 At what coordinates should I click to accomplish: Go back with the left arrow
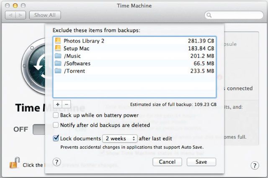(x=10, y=15)
